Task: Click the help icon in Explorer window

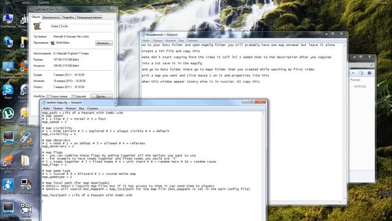Action: [x=369, y=73]
